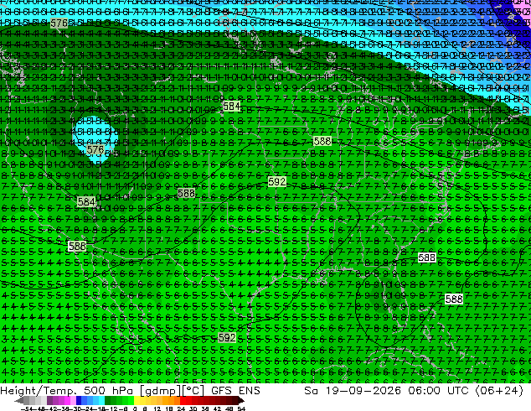Pick the dark blue swatch on the colorbar
The width and height of the screenshot is (531, 411).
(79, 400)
